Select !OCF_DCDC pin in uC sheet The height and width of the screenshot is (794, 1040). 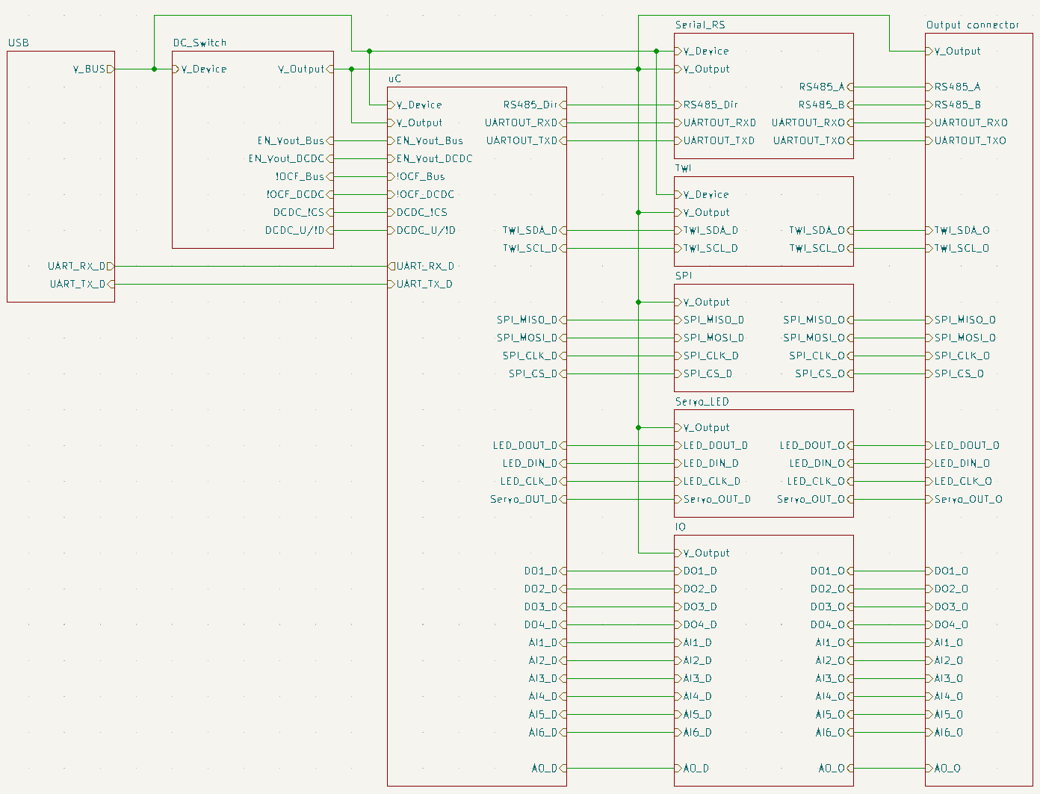point(421,194)
